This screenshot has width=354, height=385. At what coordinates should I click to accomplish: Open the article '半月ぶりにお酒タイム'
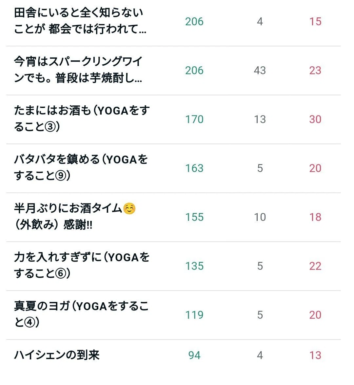click(75, 217)
